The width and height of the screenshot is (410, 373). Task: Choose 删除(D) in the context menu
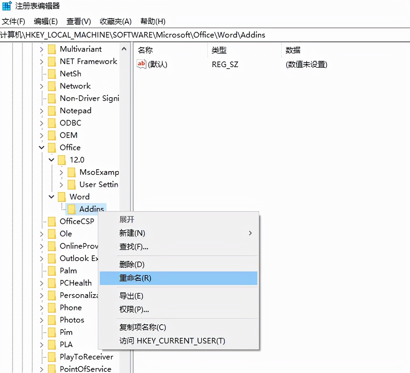click(179, 264)
